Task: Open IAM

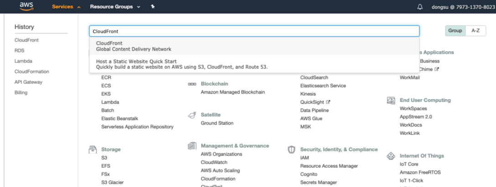Action: coord(305,157)
